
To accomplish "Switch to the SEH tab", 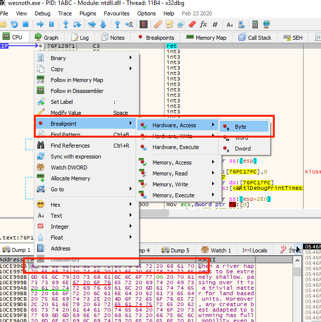I will (x=293, y=38).
